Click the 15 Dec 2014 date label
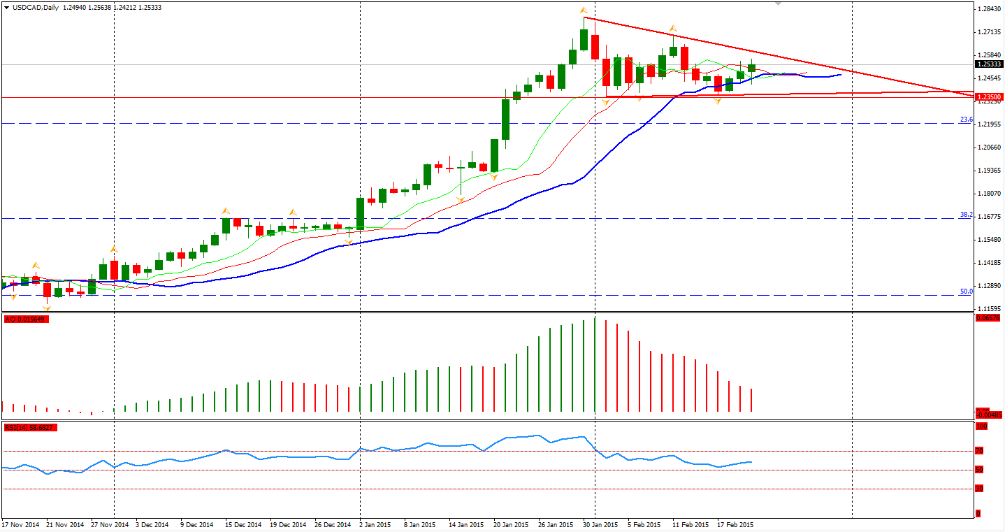Viewport: 1005px width, 532px height. pyautogui.click(x=243, y=524)
